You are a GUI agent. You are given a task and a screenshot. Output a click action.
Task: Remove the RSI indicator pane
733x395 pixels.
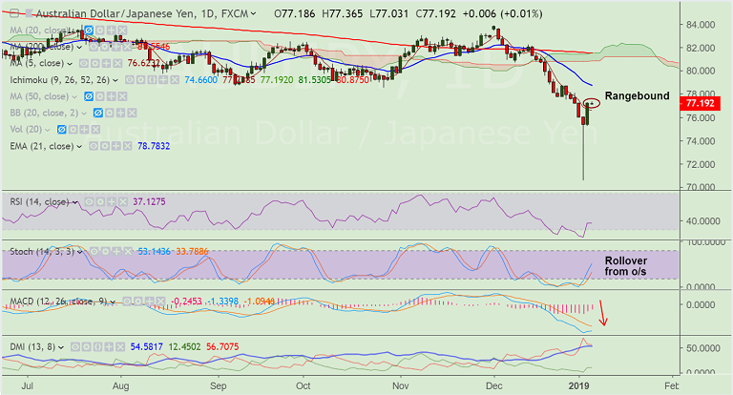pos(122,202)
